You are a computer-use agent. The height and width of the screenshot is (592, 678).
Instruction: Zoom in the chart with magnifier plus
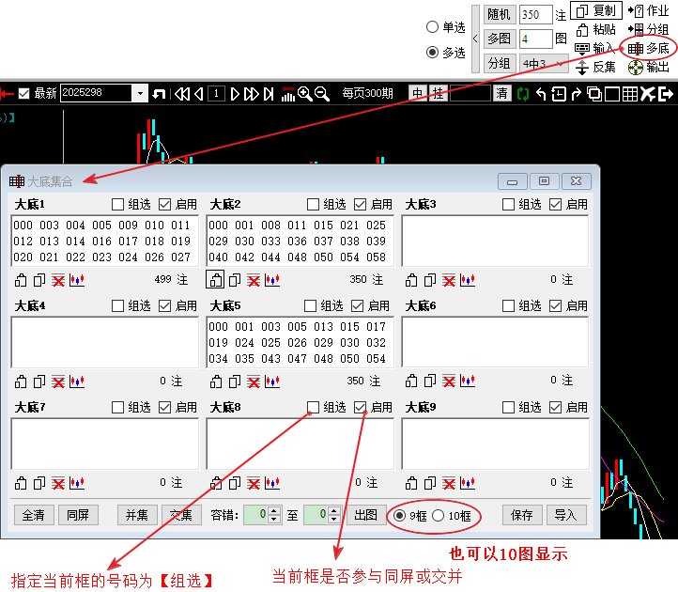[304, 93]
